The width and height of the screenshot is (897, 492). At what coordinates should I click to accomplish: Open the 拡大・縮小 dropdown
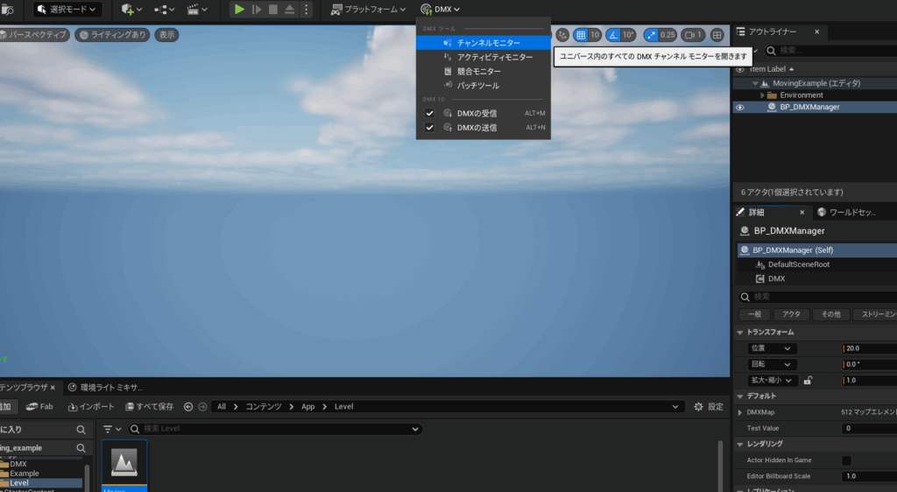click(772, 380)
